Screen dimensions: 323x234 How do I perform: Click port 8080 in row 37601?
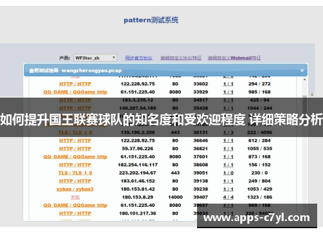(x=175, y=156)
